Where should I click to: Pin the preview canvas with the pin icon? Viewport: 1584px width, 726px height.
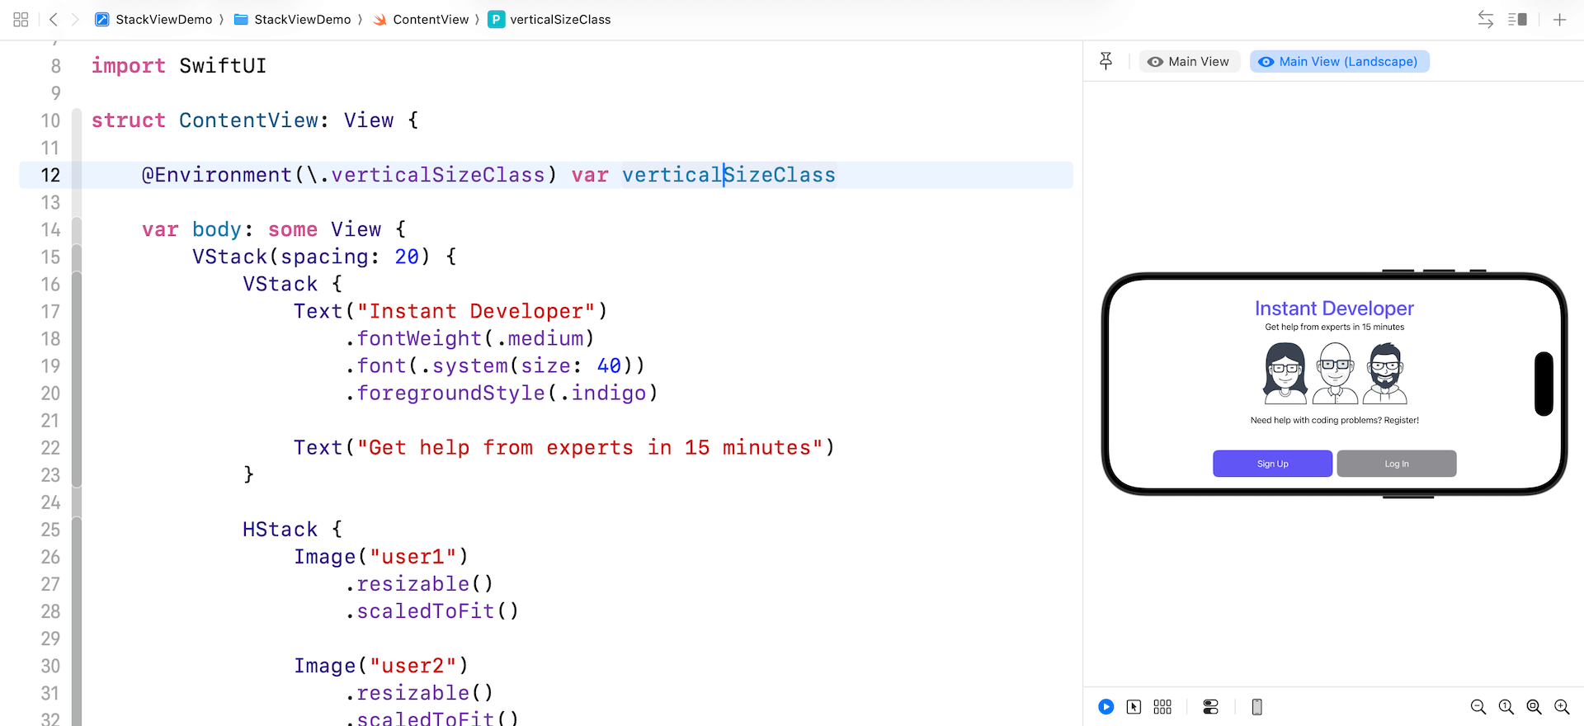point(1105,61)
